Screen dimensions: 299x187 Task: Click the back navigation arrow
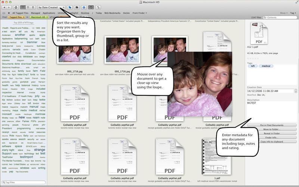point(4,7)
